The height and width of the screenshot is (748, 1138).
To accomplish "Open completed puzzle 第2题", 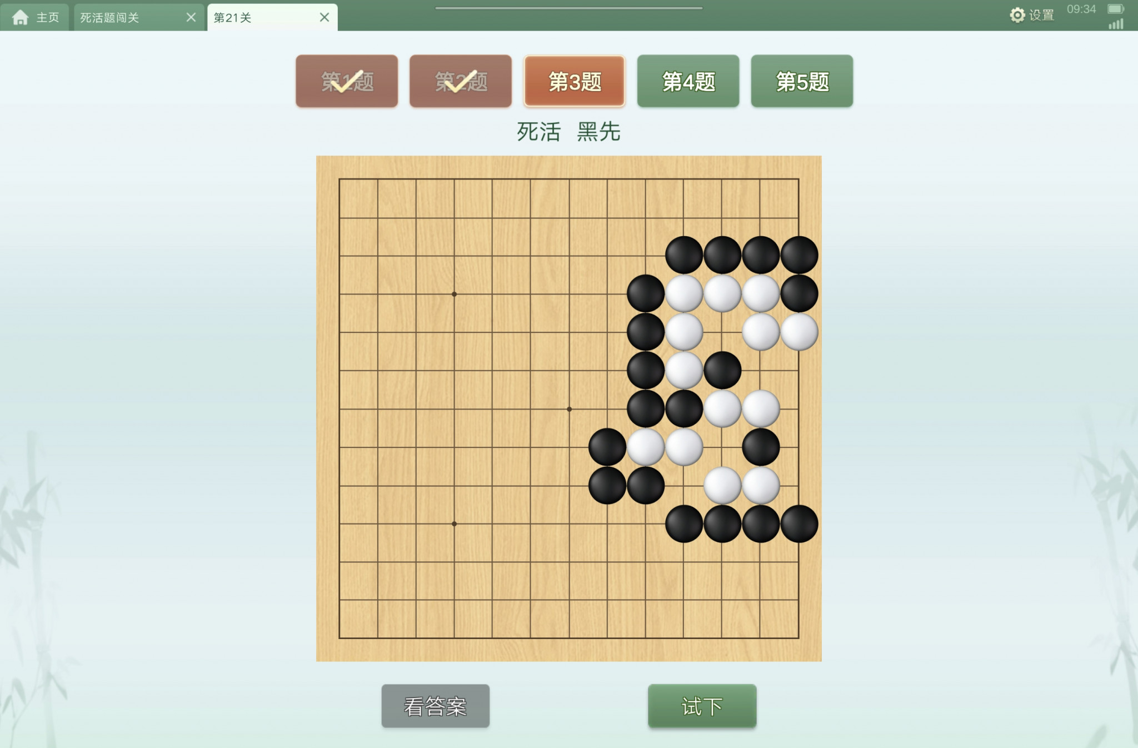I will [x=461, y=81].
